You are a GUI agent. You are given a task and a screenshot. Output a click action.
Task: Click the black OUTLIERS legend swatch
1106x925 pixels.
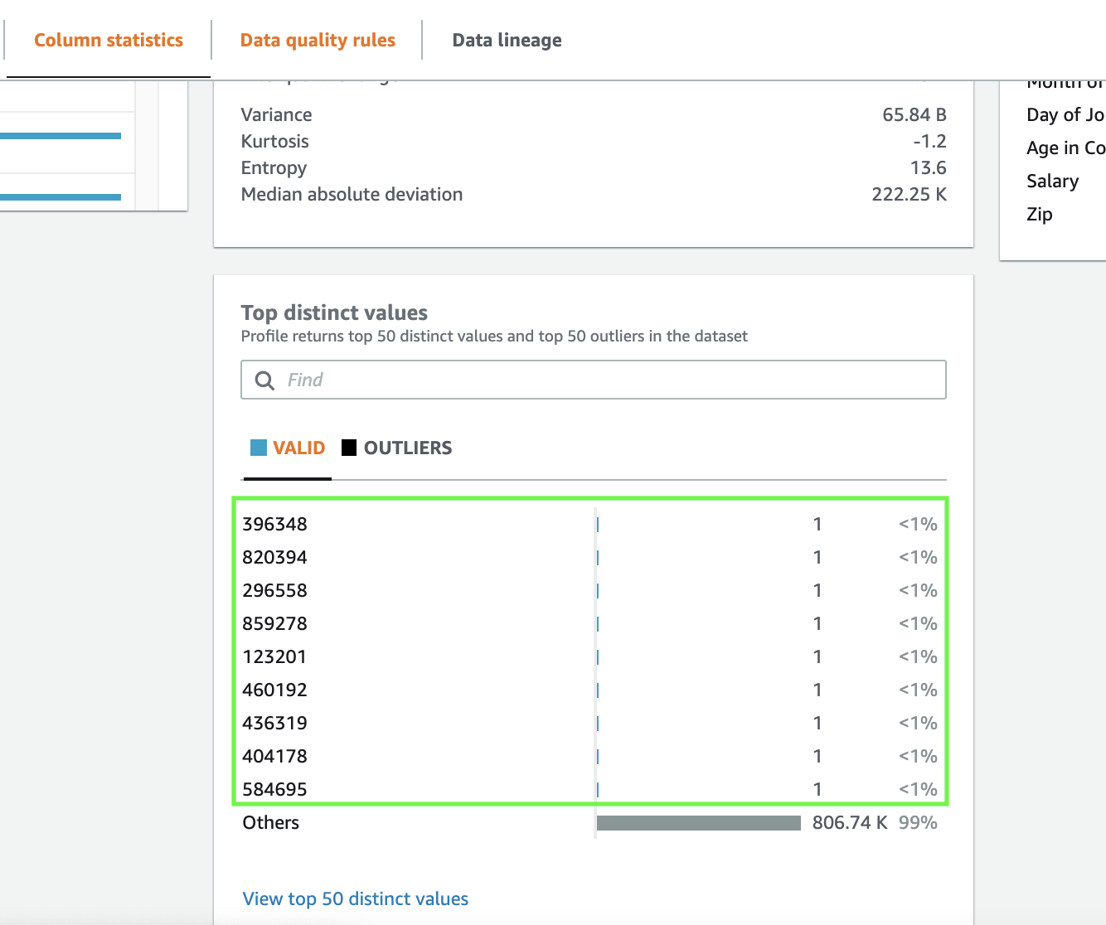point(349,448)
